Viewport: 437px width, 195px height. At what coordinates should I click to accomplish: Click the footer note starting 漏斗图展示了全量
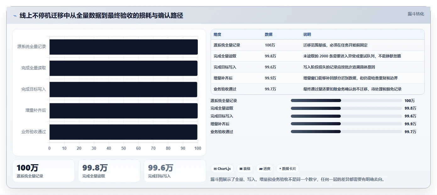pyautogui.click(x=298, y=180)
